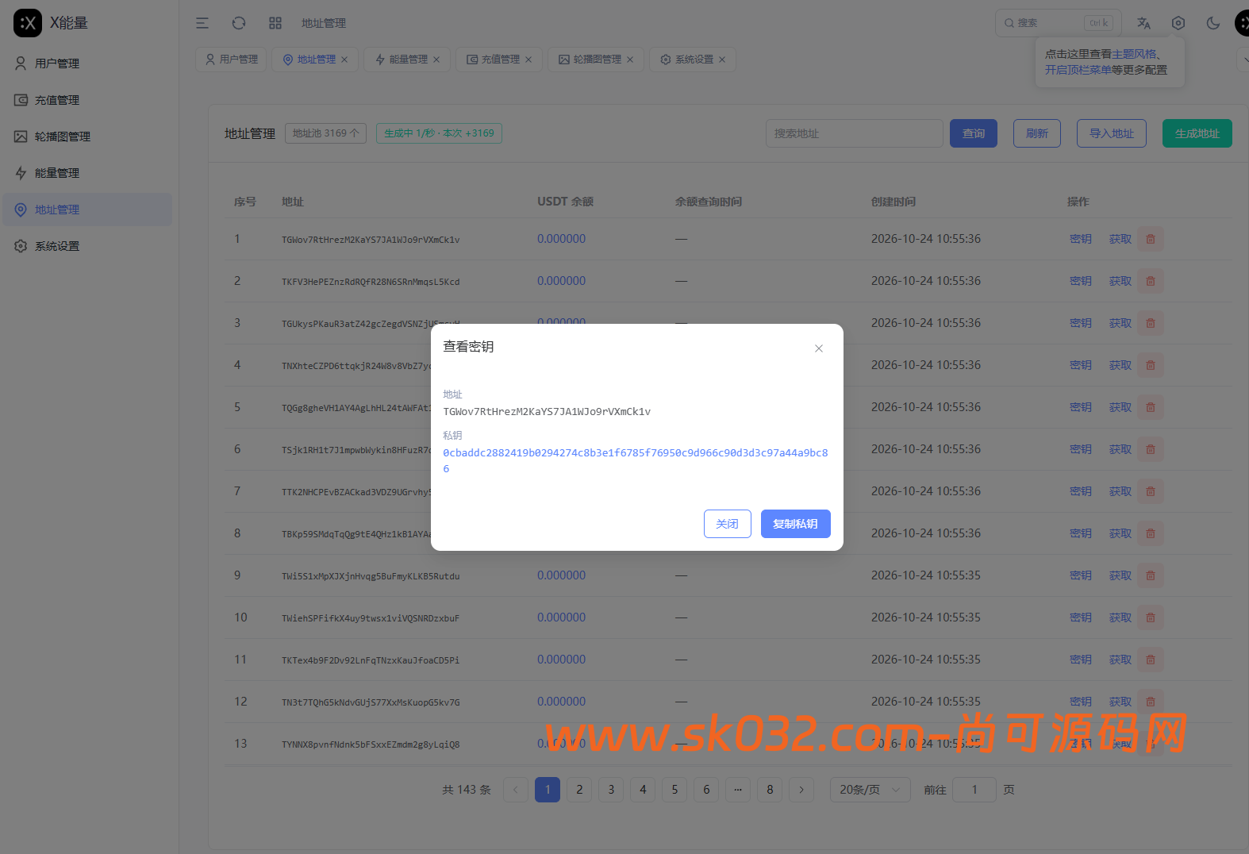Open the 20条/页 page size dropdown

click(x=870, y=790)
